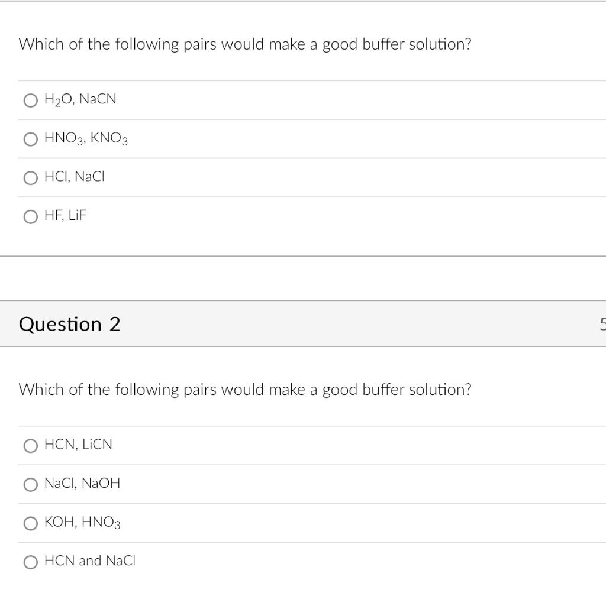Select the HCN, LiCN answer option

click(31, 446)
